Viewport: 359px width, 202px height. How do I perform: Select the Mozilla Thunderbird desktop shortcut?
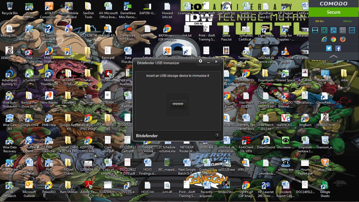(x=49, y=78)
